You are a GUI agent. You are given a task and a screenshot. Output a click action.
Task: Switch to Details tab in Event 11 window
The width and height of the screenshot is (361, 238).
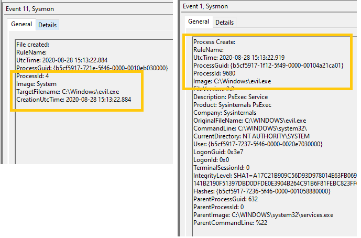(48, 25)
